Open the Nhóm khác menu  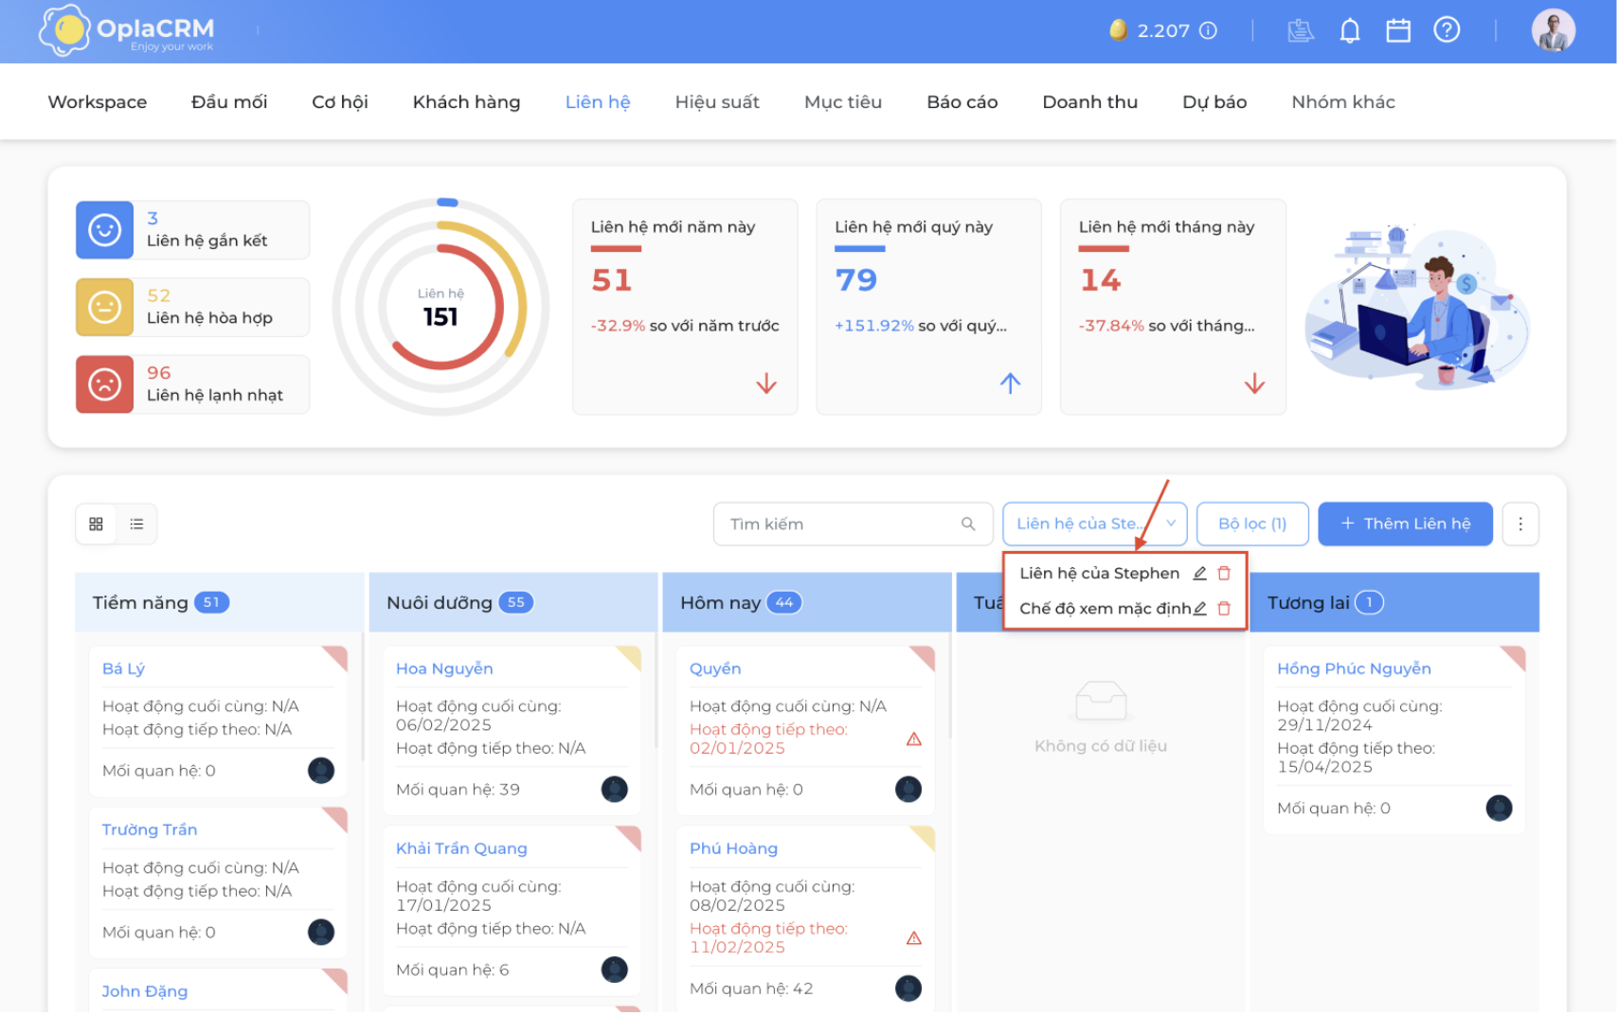click(1343, 101)
